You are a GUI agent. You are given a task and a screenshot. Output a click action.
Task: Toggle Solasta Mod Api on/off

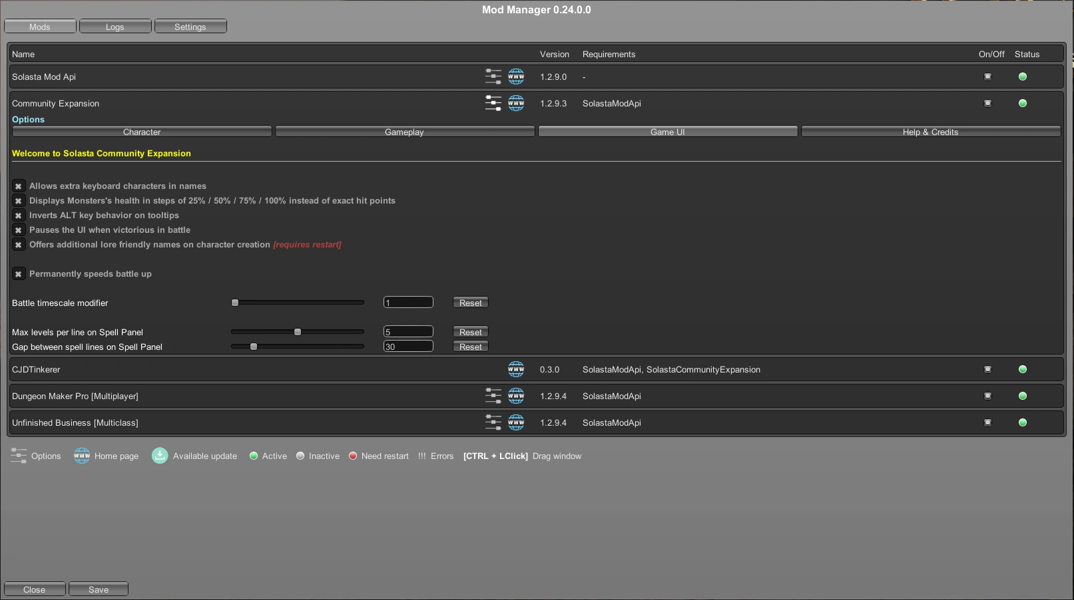[987, 76]
